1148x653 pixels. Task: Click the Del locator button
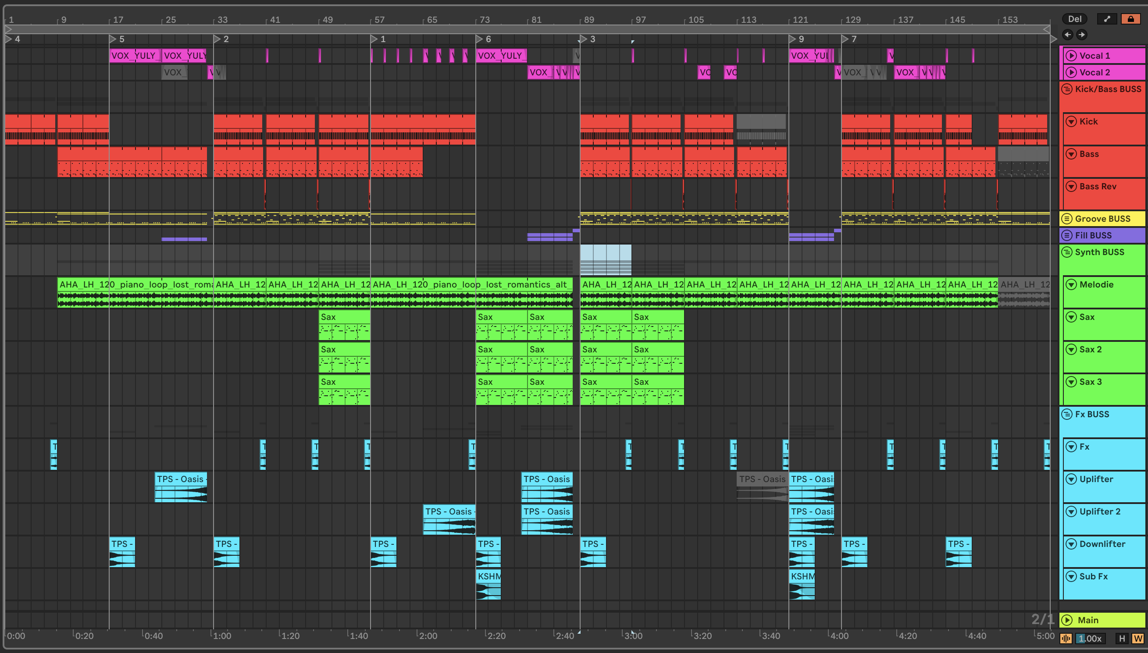coord(1074,19)
